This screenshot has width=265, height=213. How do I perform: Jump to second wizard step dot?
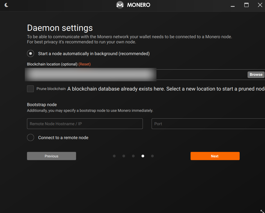(x=124, y=156)
